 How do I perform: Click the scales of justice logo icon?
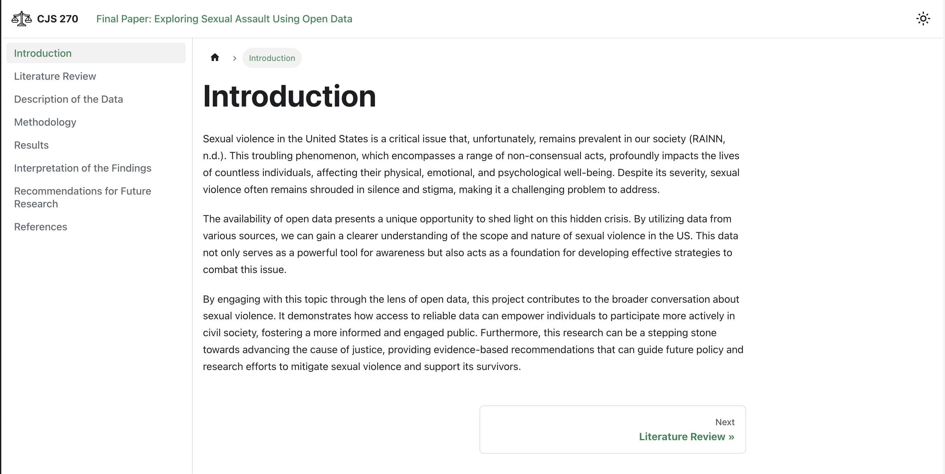pos(22,19)
